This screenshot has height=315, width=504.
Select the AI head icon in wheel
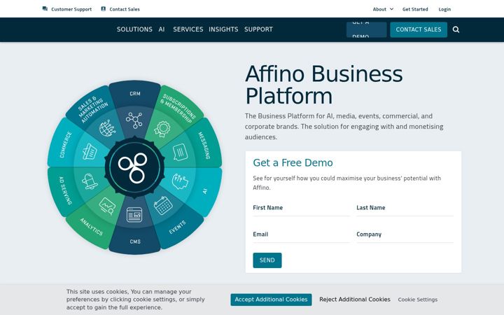tap(180, 181)
